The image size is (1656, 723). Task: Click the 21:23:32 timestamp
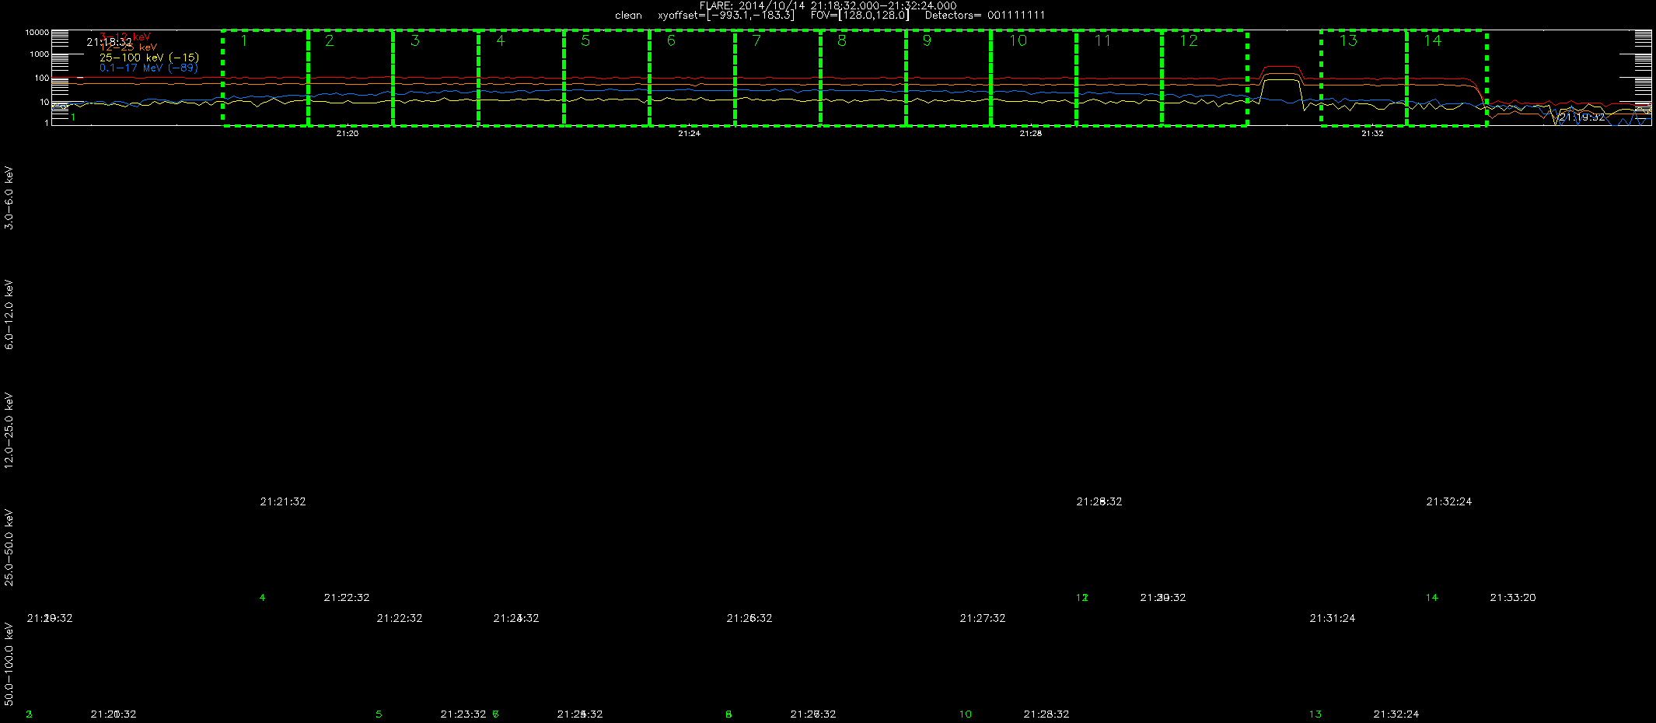[x=463, y=714]
